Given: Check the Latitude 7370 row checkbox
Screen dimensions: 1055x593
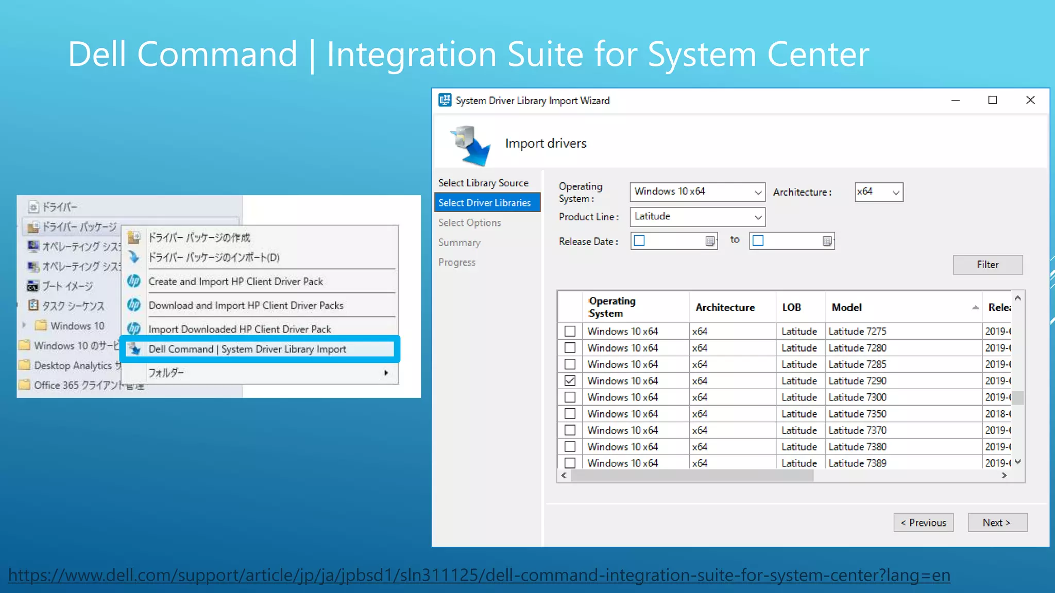Looking at the screenshot, I should (x=570, y=430).
